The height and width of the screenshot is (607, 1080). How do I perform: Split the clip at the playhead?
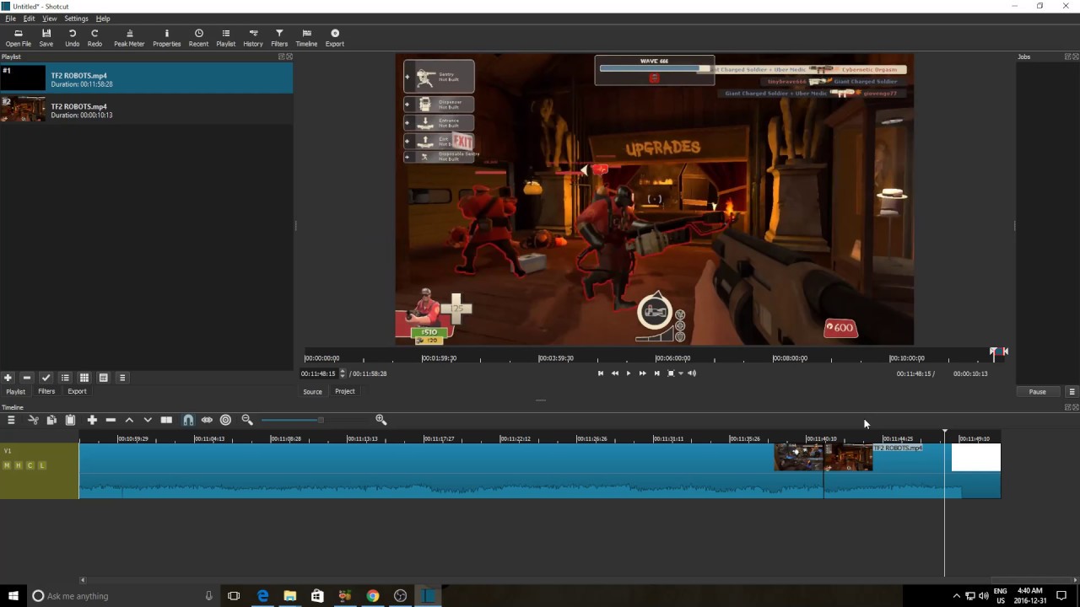[x=166, y=420]
